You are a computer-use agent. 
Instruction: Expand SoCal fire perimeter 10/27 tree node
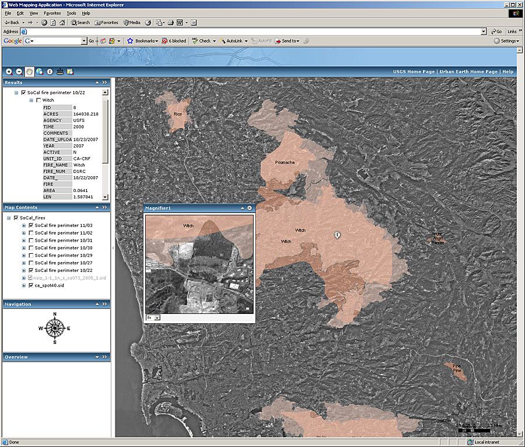(23, 263)
